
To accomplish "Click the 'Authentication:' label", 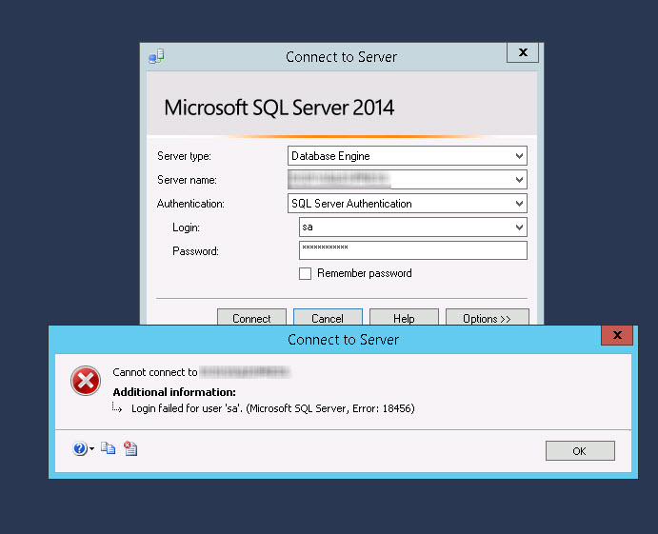I will (190, 204).
